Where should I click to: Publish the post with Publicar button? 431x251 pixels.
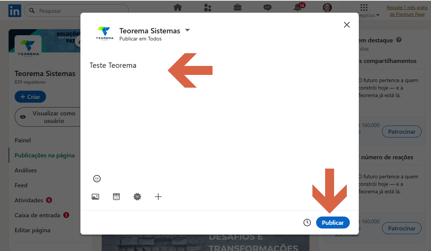click(x=333, y=223)
